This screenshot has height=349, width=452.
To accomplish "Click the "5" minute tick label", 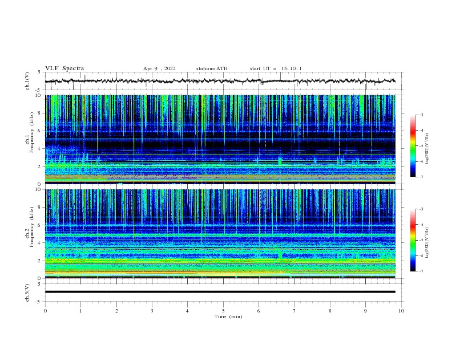I will [x=223, y=311].
